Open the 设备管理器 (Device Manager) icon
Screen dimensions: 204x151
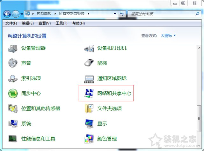coord(13,49)
